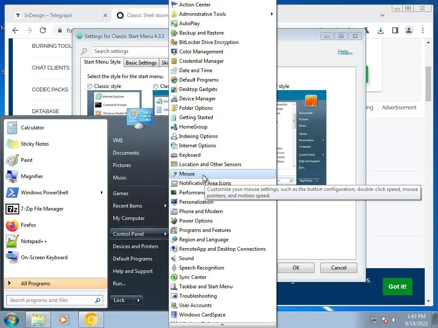Open HomeGroup settings
This screenshot has width=438, height=328.
coord(222,127)
